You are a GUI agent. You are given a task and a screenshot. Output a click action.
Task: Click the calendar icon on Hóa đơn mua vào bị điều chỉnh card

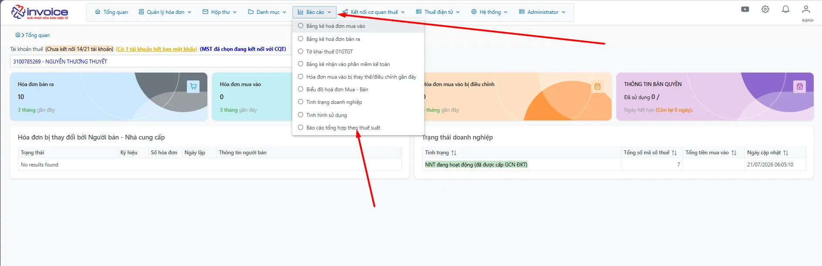(597, 86)
